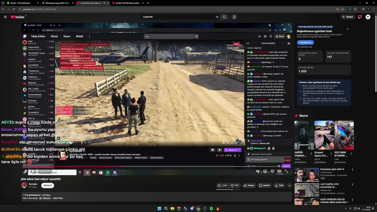Expand description with ...daha fazla
The width and height of the screenshot is (377, 212).
click(x=57, y=198)
